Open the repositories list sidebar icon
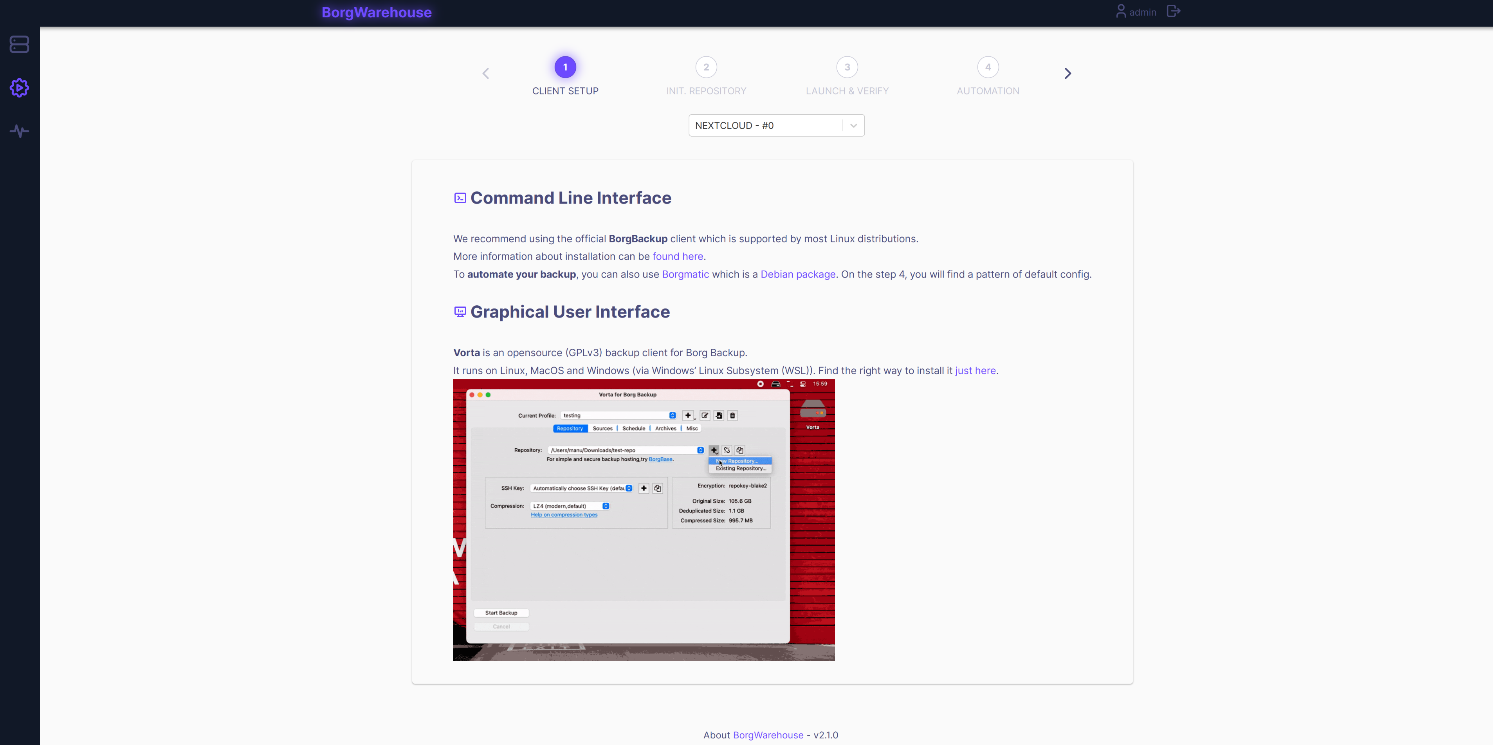 (x=19, y=44)
